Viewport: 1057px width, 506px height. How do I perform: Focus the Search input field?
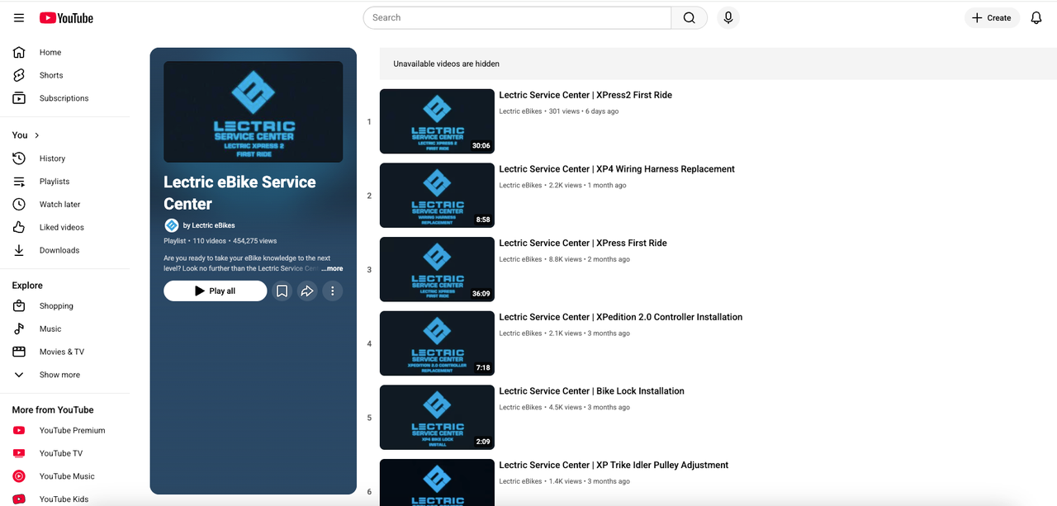[517, 17]
